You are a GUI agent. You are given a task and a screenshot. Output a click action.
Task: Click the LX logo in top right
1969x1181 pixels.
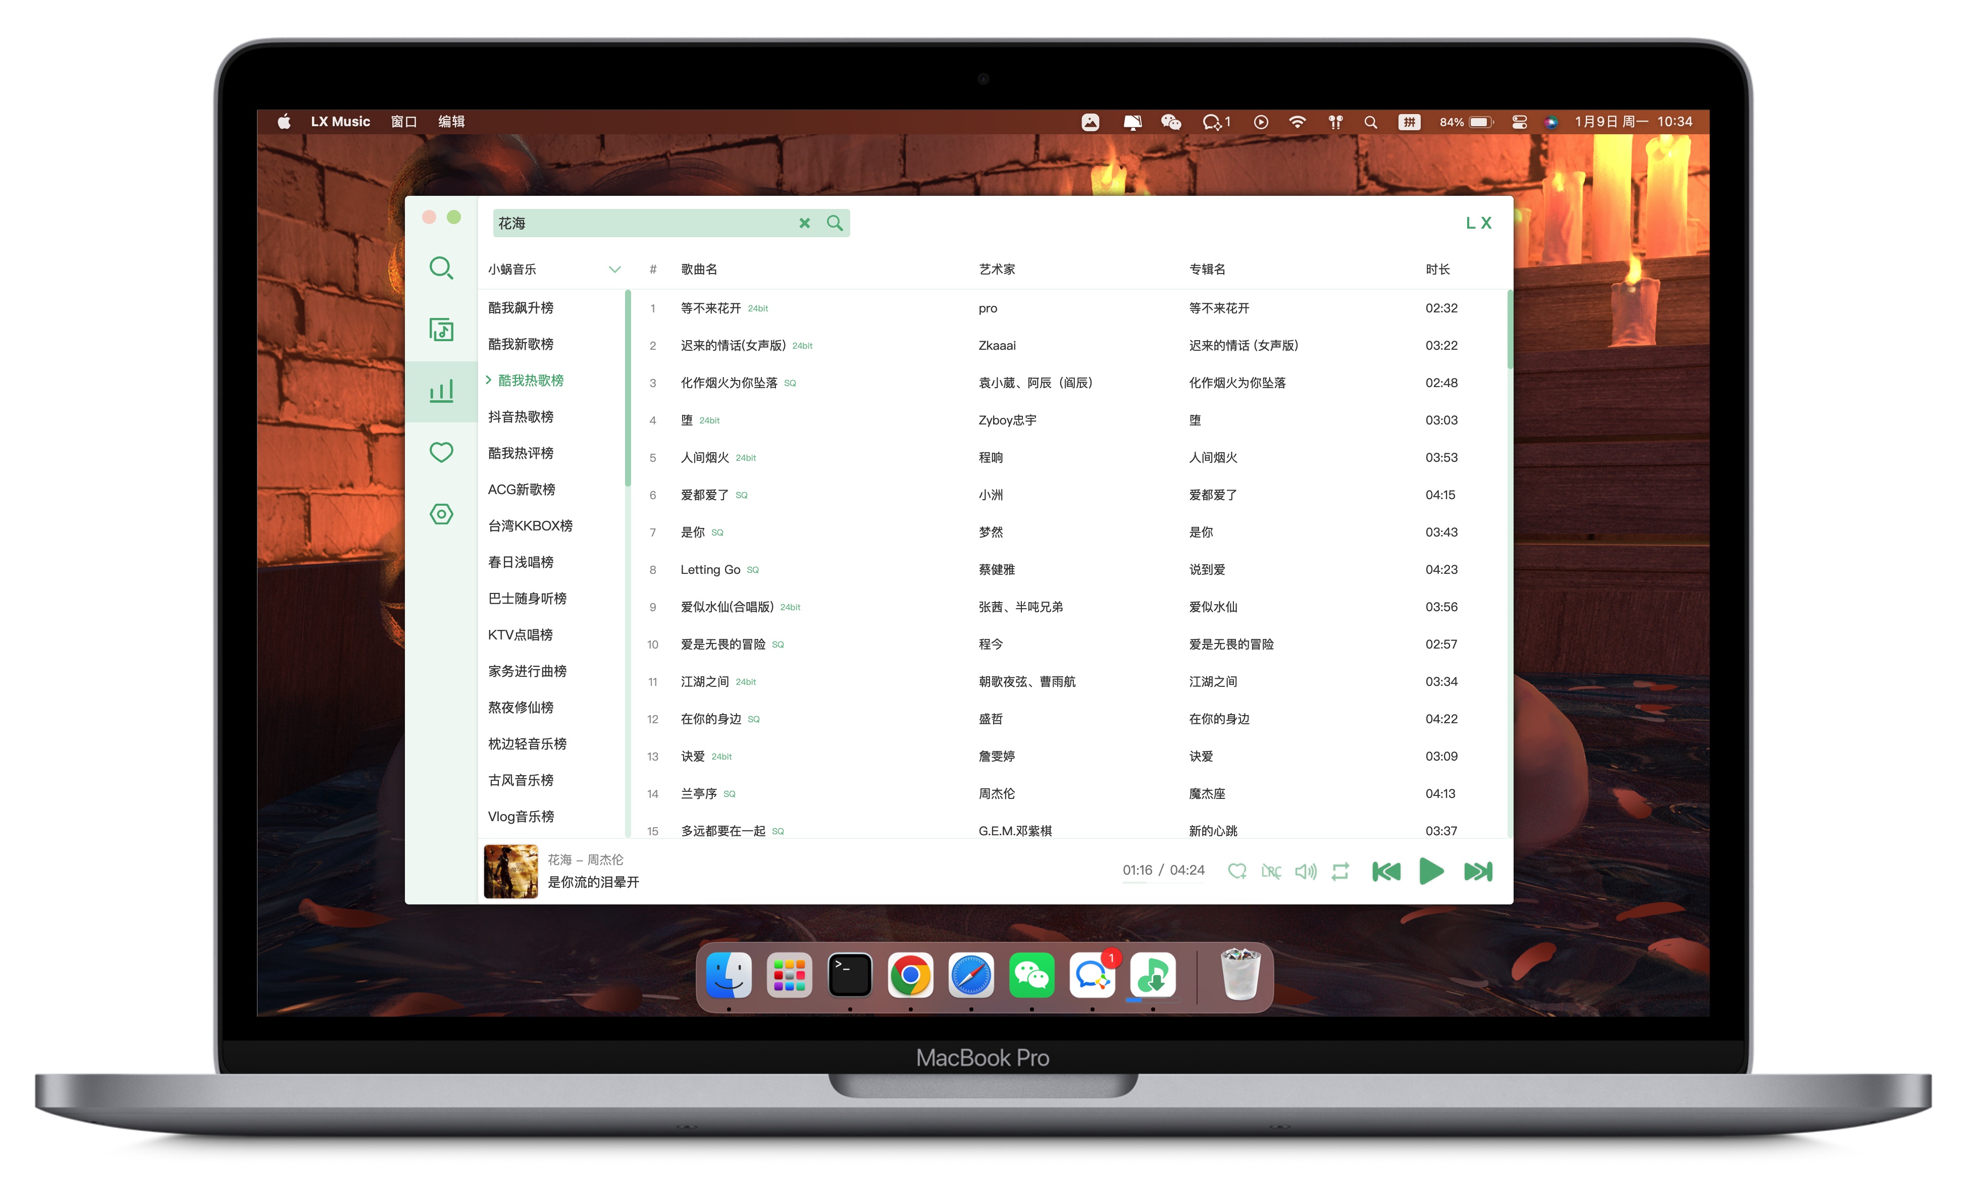(1478, 223)
